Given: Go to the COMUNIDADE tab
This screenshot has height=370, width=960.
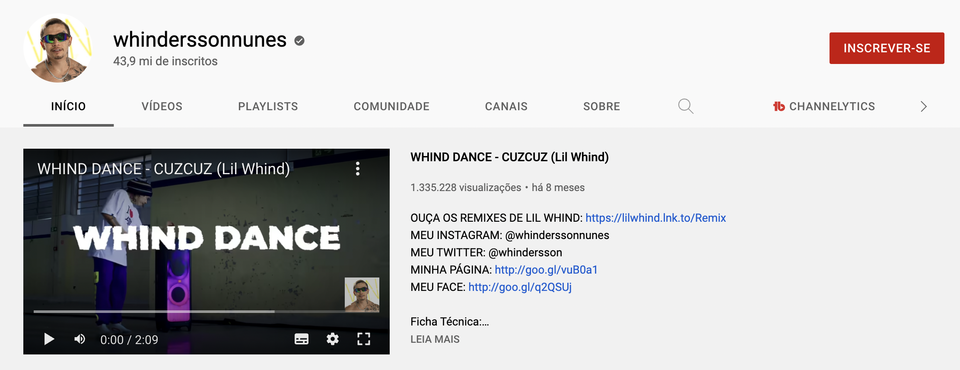Looking at the screenshot, I should point(391,106).
